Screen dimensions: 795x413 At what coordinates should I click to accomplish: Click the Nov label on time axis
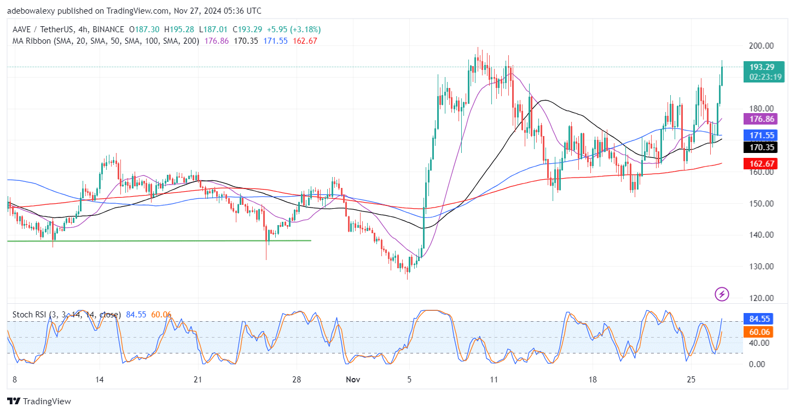(x=353, y=380)
